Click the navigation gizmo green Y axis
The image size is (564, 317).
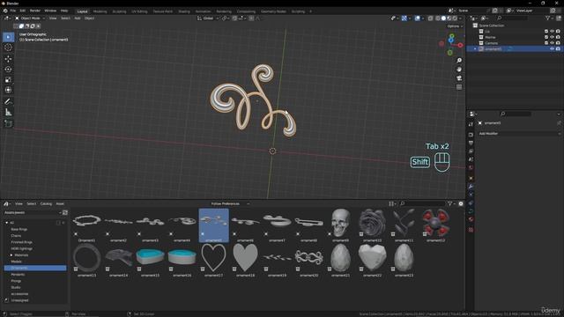pos(452,36)
